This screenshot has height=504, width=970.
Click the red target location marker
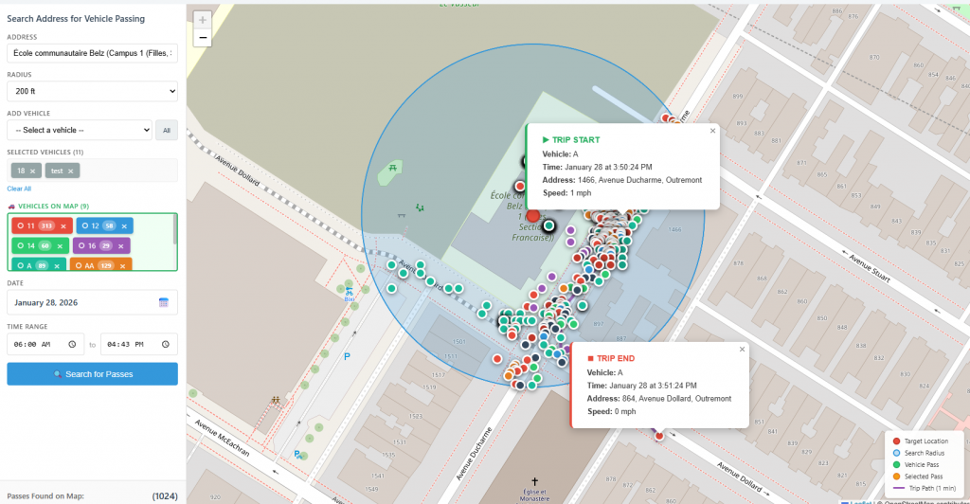tap(533, 217)
